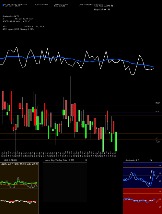Screen dimensions: 162x214
Task: Click the 'CL: 45.24' closing price label
Action: point(59,6)
